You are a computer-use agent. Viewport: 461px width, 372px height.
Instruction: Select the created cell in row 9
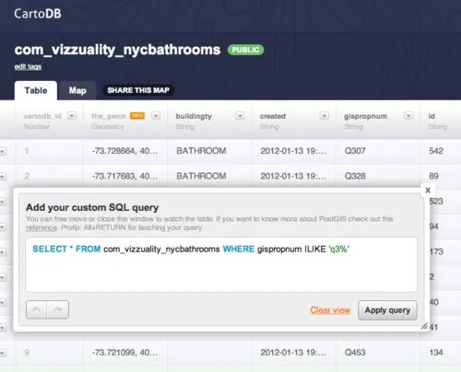click(293, 353)
